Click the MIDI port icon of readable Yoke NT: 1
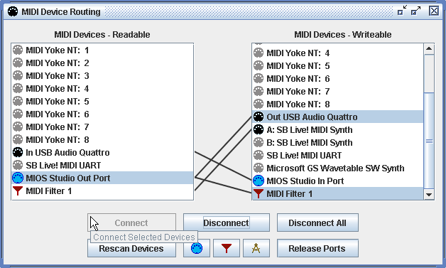 coord(18,50)
